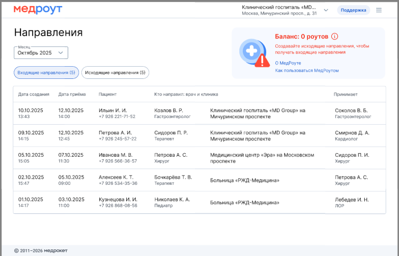The image size is (399, 256).
Task: Click the Дата приёма column header
Action: [72, 94]
